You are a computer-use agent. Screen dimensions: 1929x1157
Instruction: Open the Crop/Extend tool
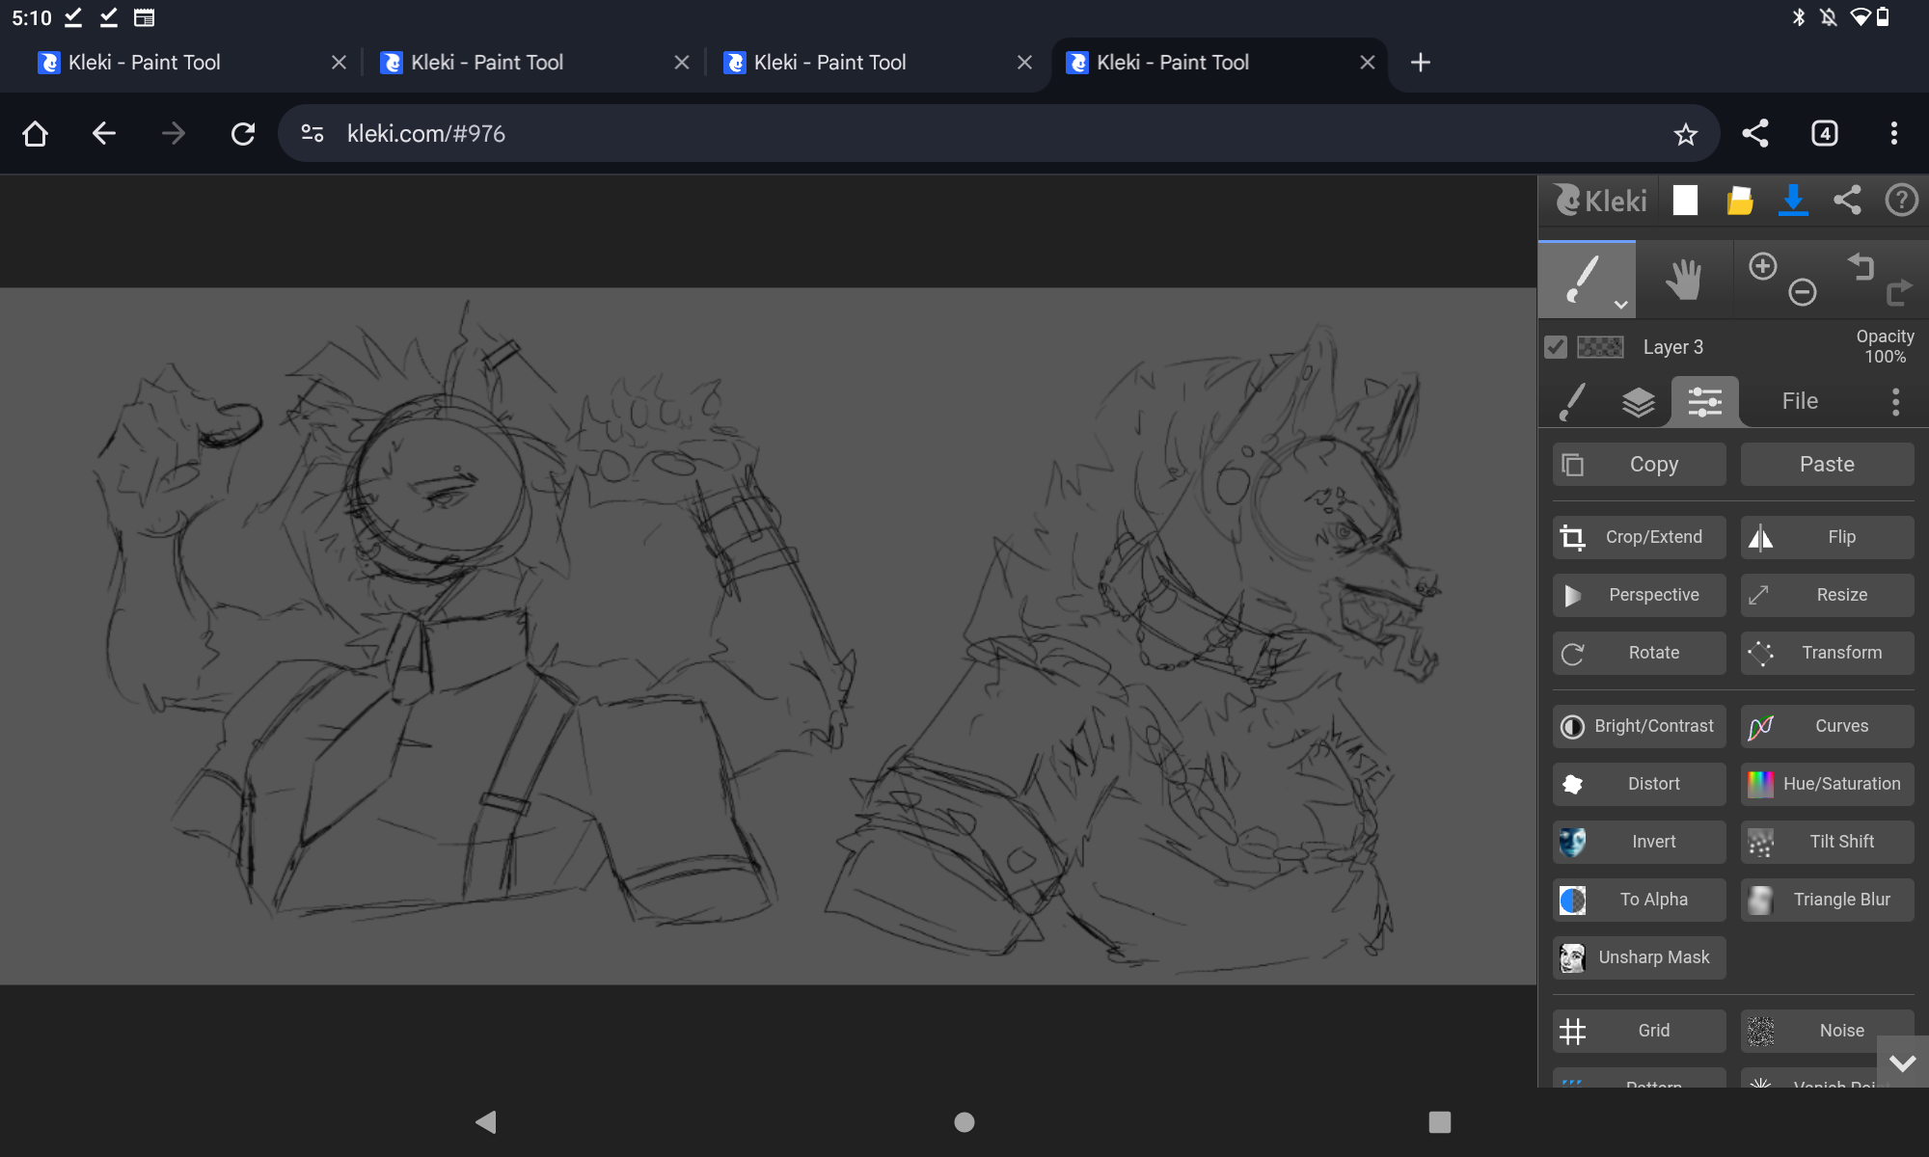coord(1640,537)
